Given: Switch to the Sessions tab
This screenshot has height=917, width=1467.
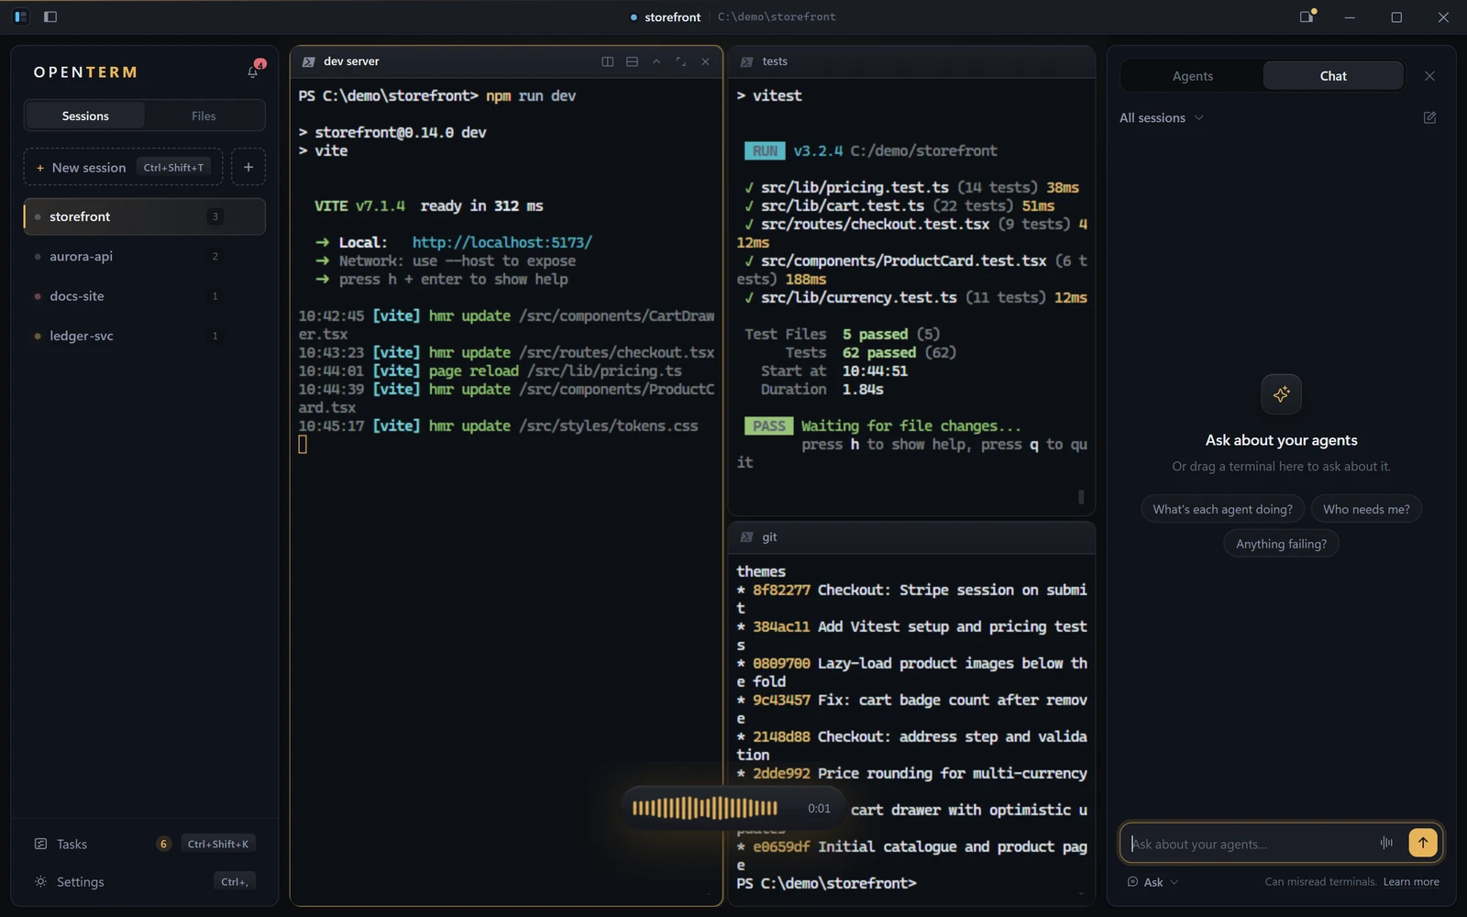Looking at the screenshot, I should [x=85, y=116].
